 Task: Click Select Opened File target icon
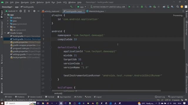pyautogui.click(x=21, y=11)
